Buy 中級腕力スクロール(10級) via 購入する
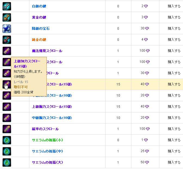The image size is (183, 169). 174,118
